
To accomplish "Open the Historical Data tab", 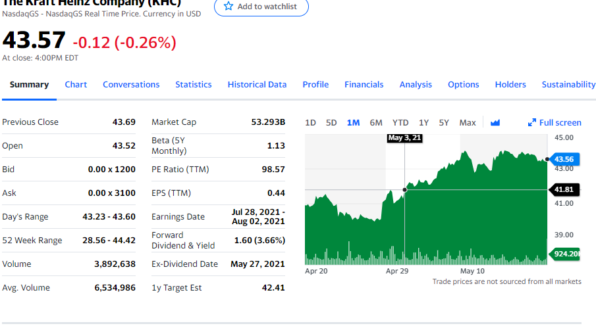I will [x=257, y=85].
